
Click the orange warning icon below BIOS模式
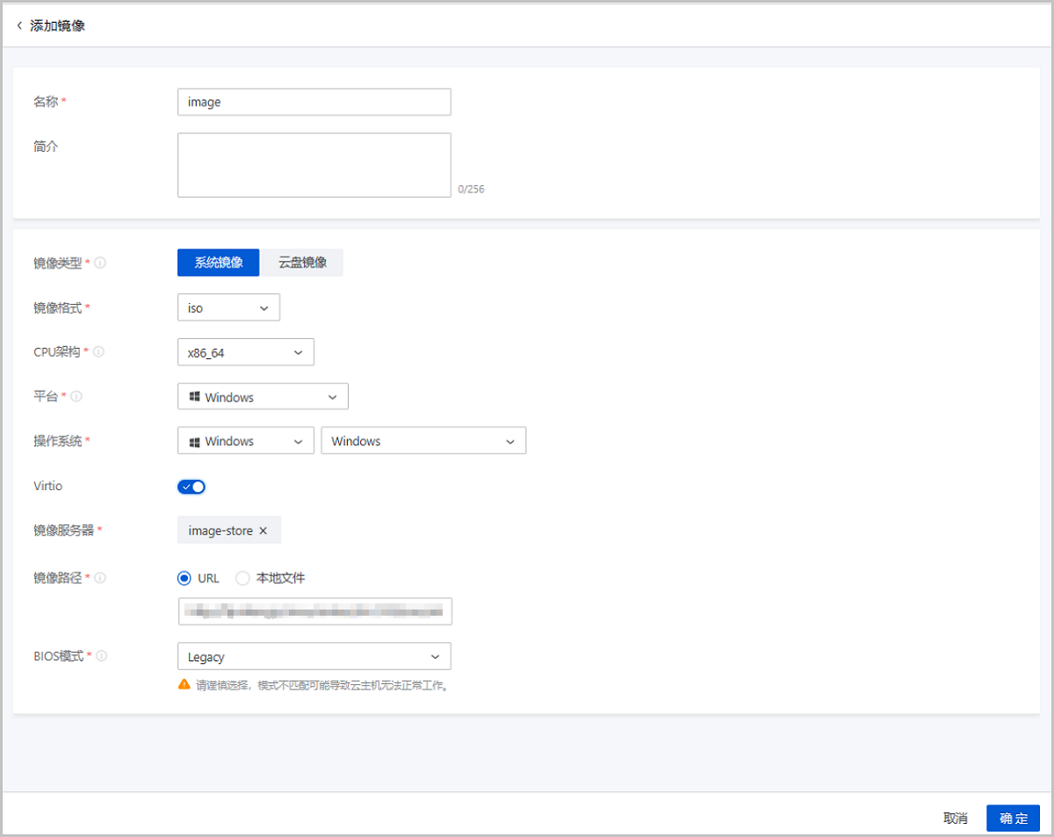click(x=184, y=684)
